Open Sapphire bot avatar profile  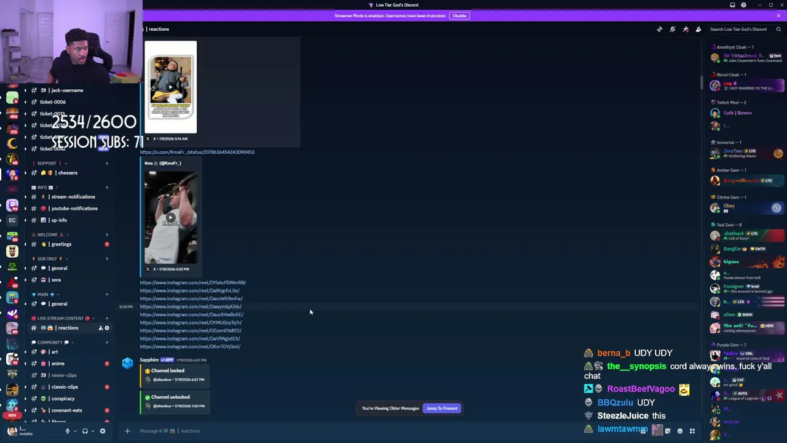point(127,363)
